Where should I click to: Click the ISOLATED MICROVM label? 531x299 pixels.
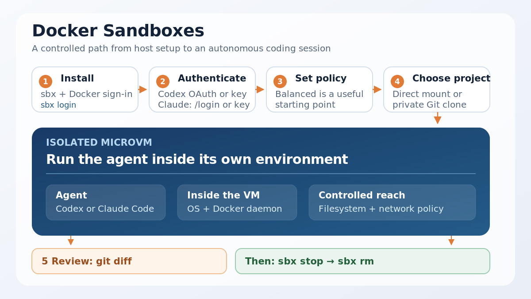(x=99, y=143)
